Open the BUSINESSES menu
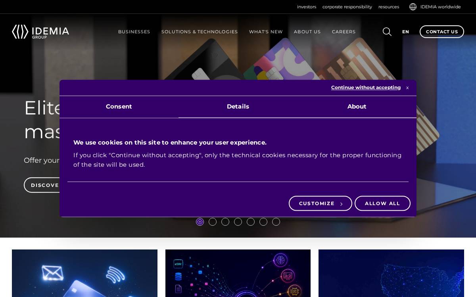This screenshot has width=476, height=297. (x=134, y=32)
